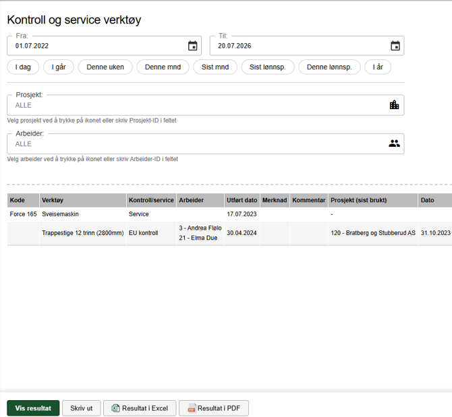
Task: Click the worker selector people icon
Action: pyautogui.click(x=394, y=143)
